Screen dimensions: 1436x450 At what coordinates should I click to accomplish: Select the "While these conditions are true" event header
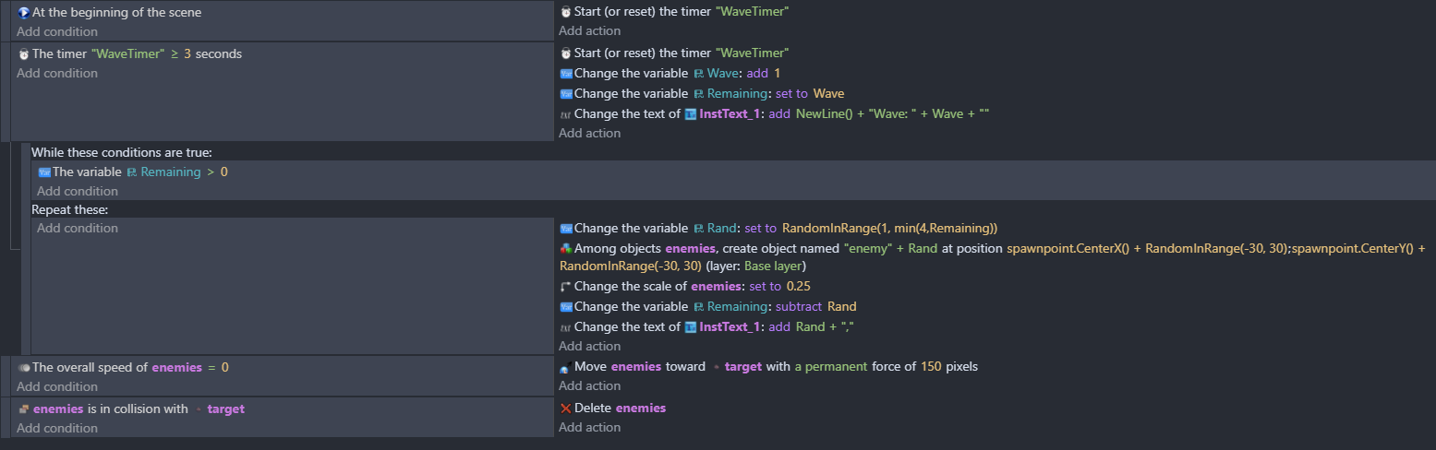[121, 152]
